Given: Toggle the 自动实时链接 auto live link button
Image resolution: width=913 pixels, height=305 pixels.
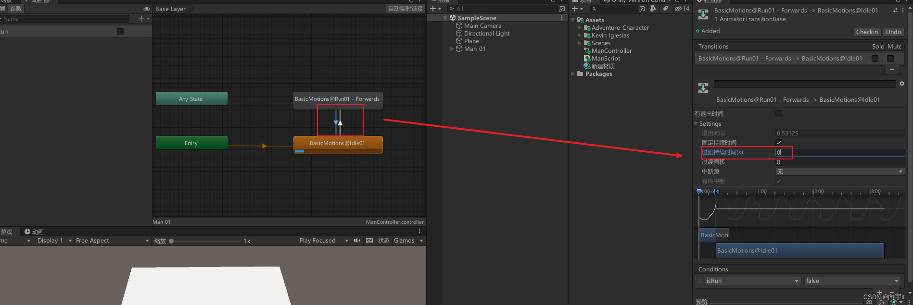Looking at the screenshot, I should [405, 9].
